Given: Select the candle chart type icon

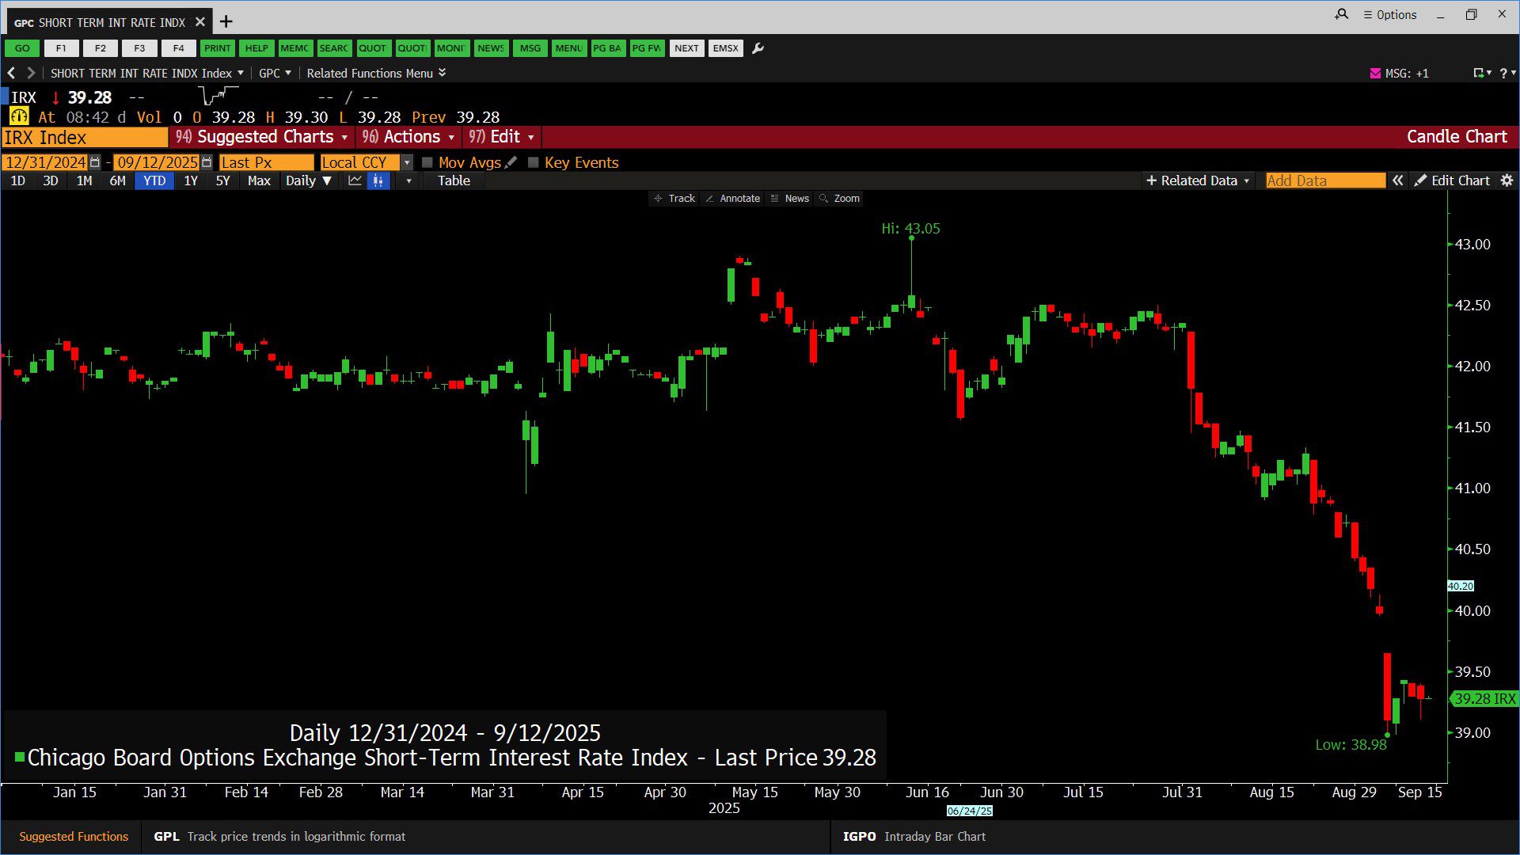Looking at the screenshot, I should [378, 180].
